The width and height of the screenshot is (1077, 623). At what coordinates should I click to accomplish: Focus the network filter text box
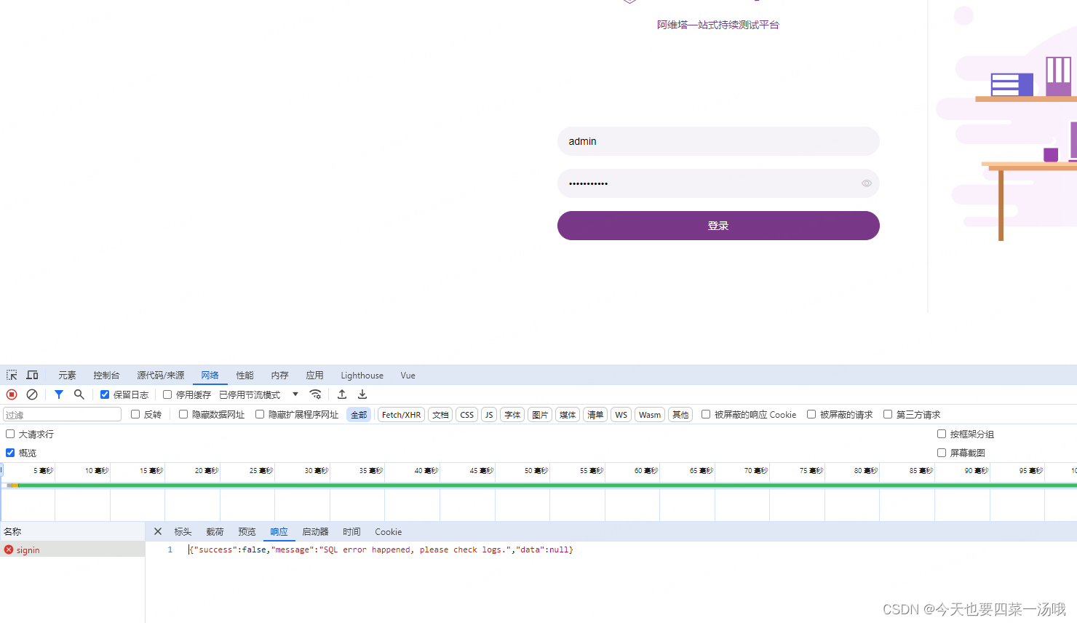click(62, 415)
